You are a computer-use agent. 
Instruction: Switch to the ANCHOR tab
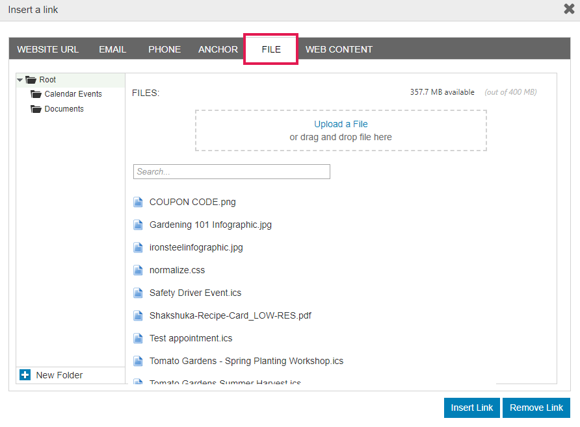click(218, 49)
